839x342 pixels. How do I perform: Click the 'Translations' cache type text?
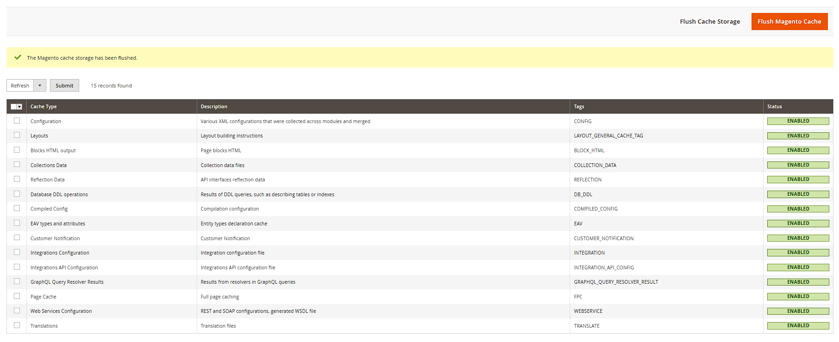44,326
